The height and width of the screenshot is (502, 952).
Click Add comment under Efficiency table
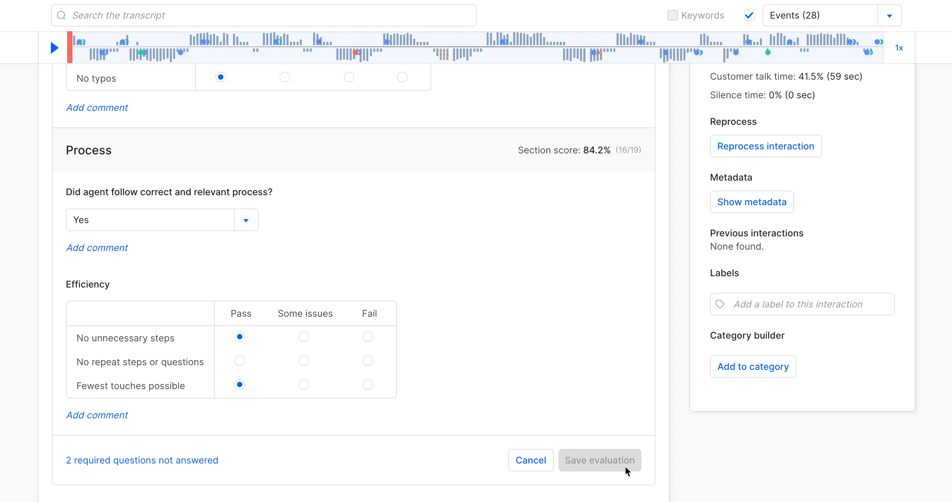(97, 415)
